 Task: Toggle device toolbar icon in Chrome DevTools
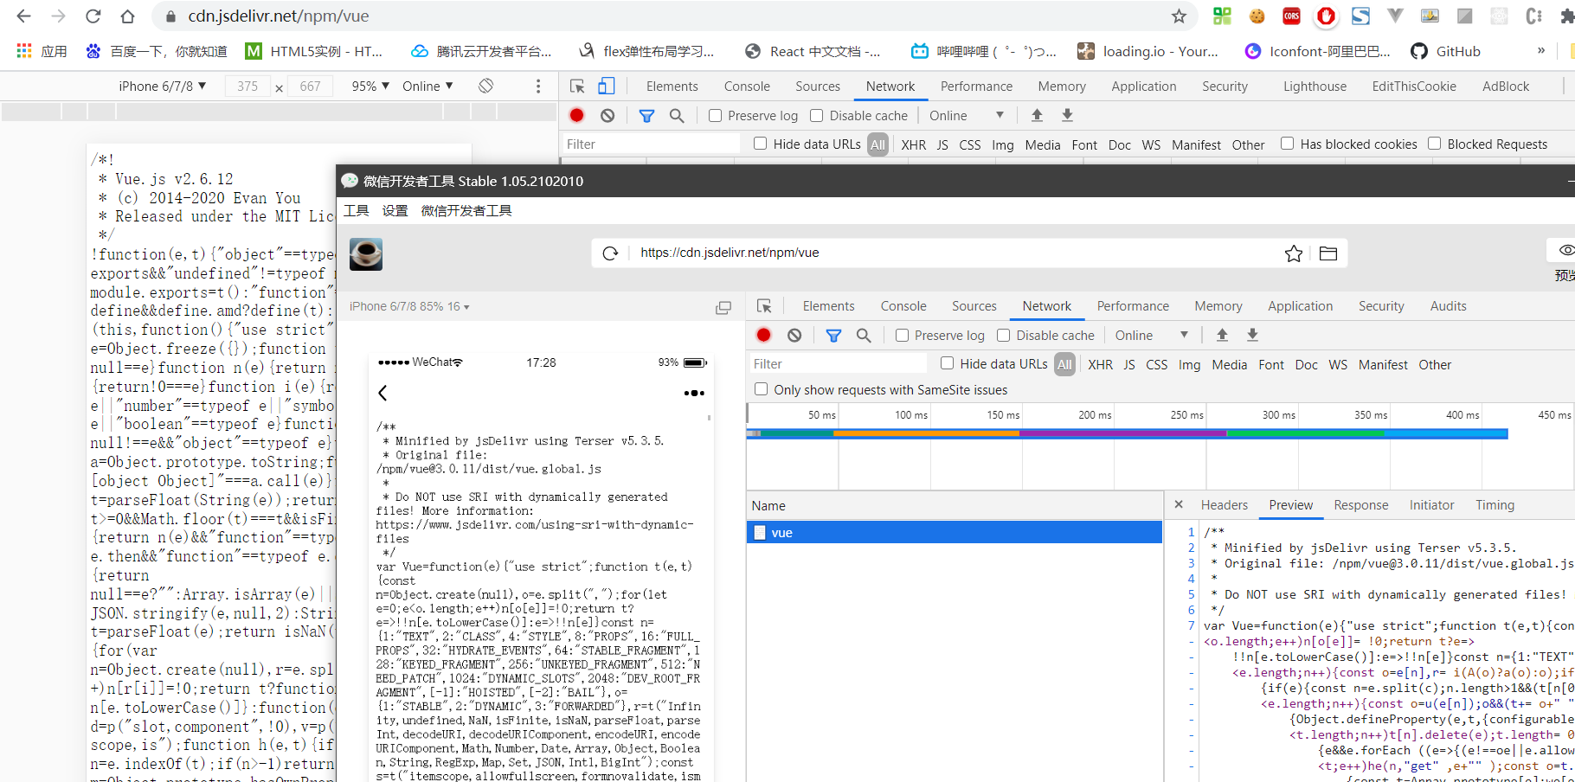coord(607,86)
